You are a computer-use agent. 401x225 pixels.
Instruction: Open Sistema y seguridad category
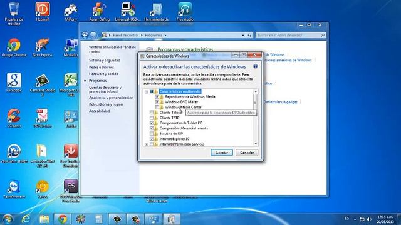pyautogui.click(x=105, y=60)
